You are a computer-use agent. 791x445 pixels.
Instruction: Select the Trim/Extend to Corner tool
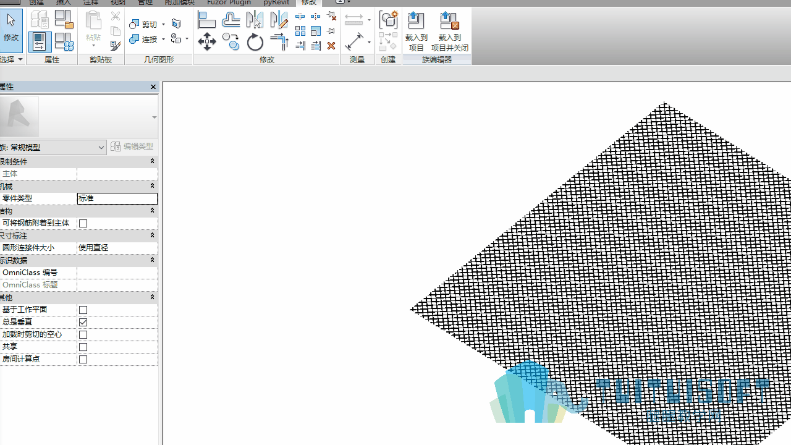click(279, 42)
